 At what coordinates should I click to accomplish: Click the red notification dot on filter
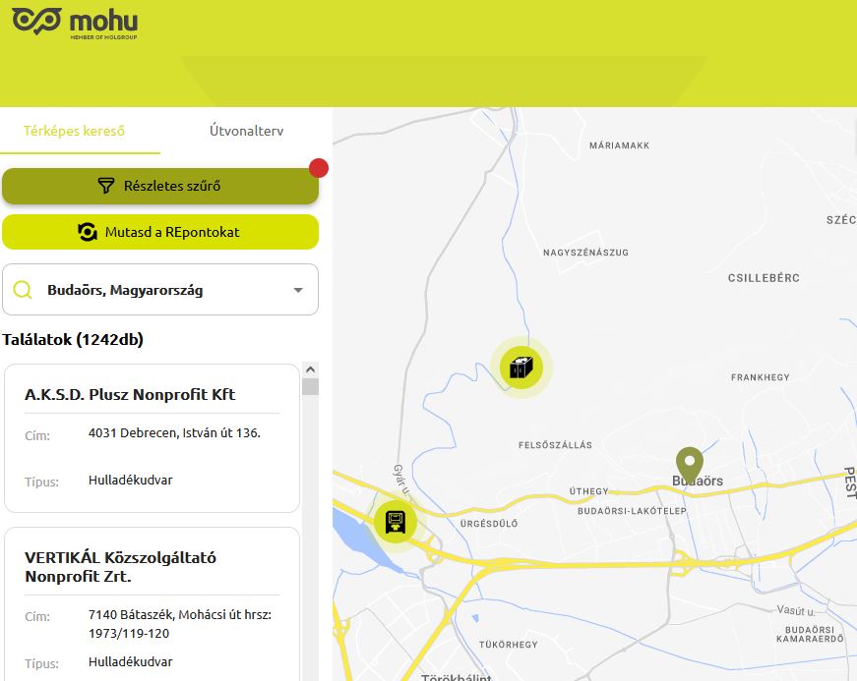pos(319,168)
